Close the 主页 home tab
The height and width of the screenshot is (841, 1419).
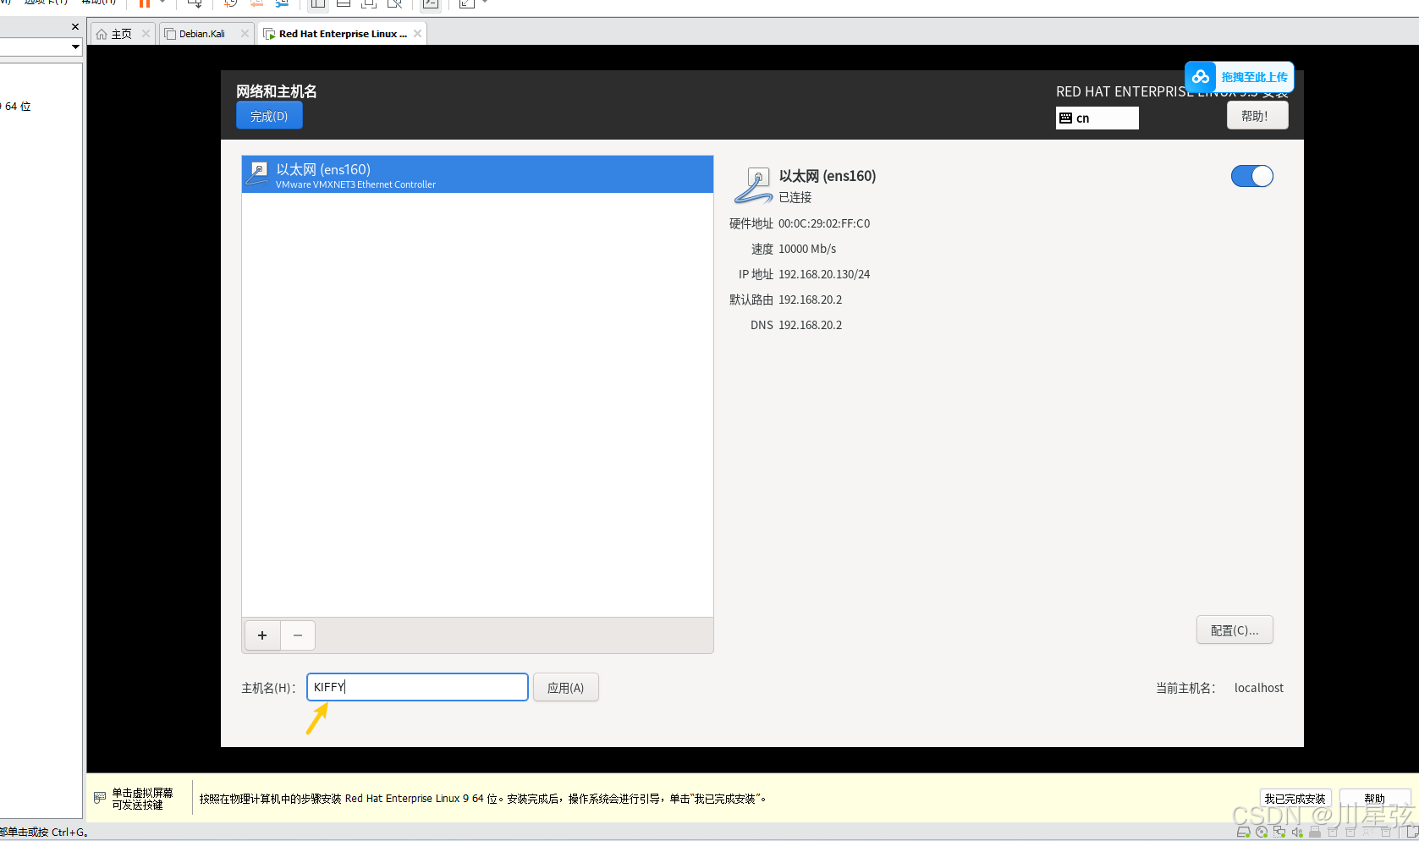point(146,34)
